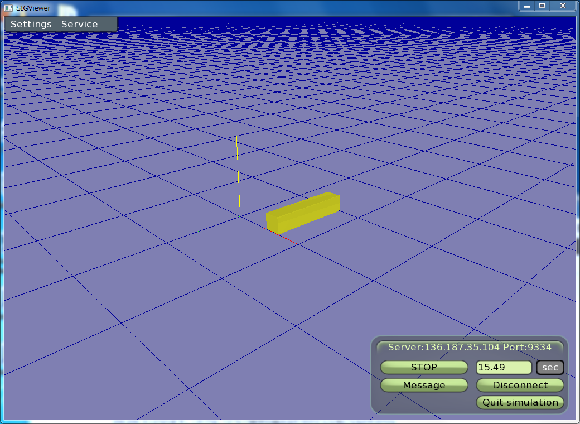The height and width of the screenshot is (424, 580).
Task: Click the SIGViewer title bar text
Action: coord(33,7)
